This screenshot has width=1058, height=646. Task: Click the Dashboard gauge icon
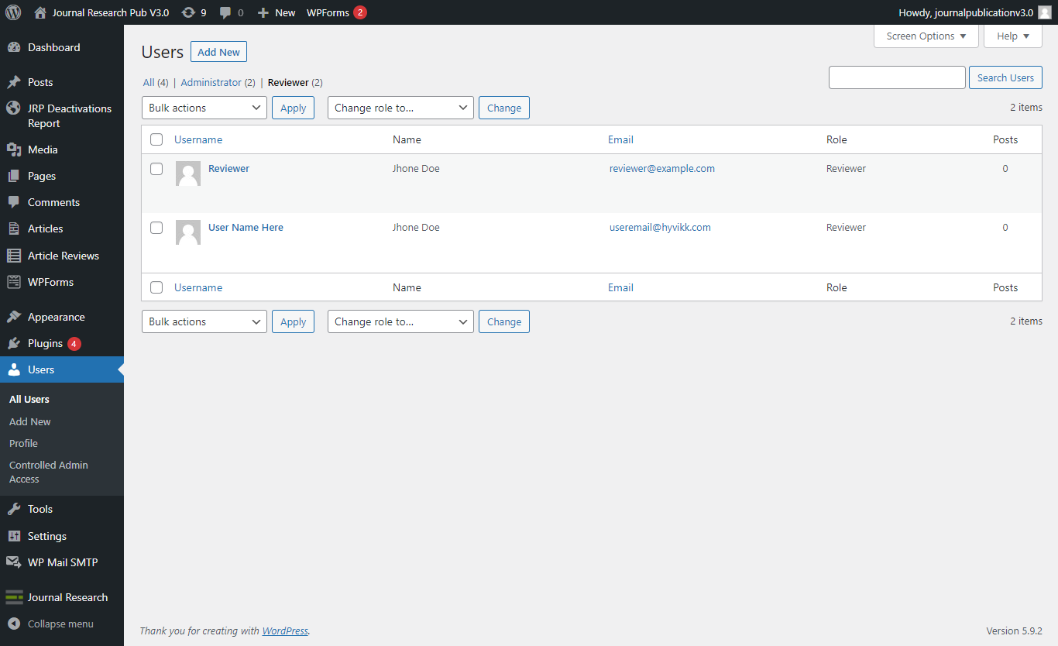[14, 47]
